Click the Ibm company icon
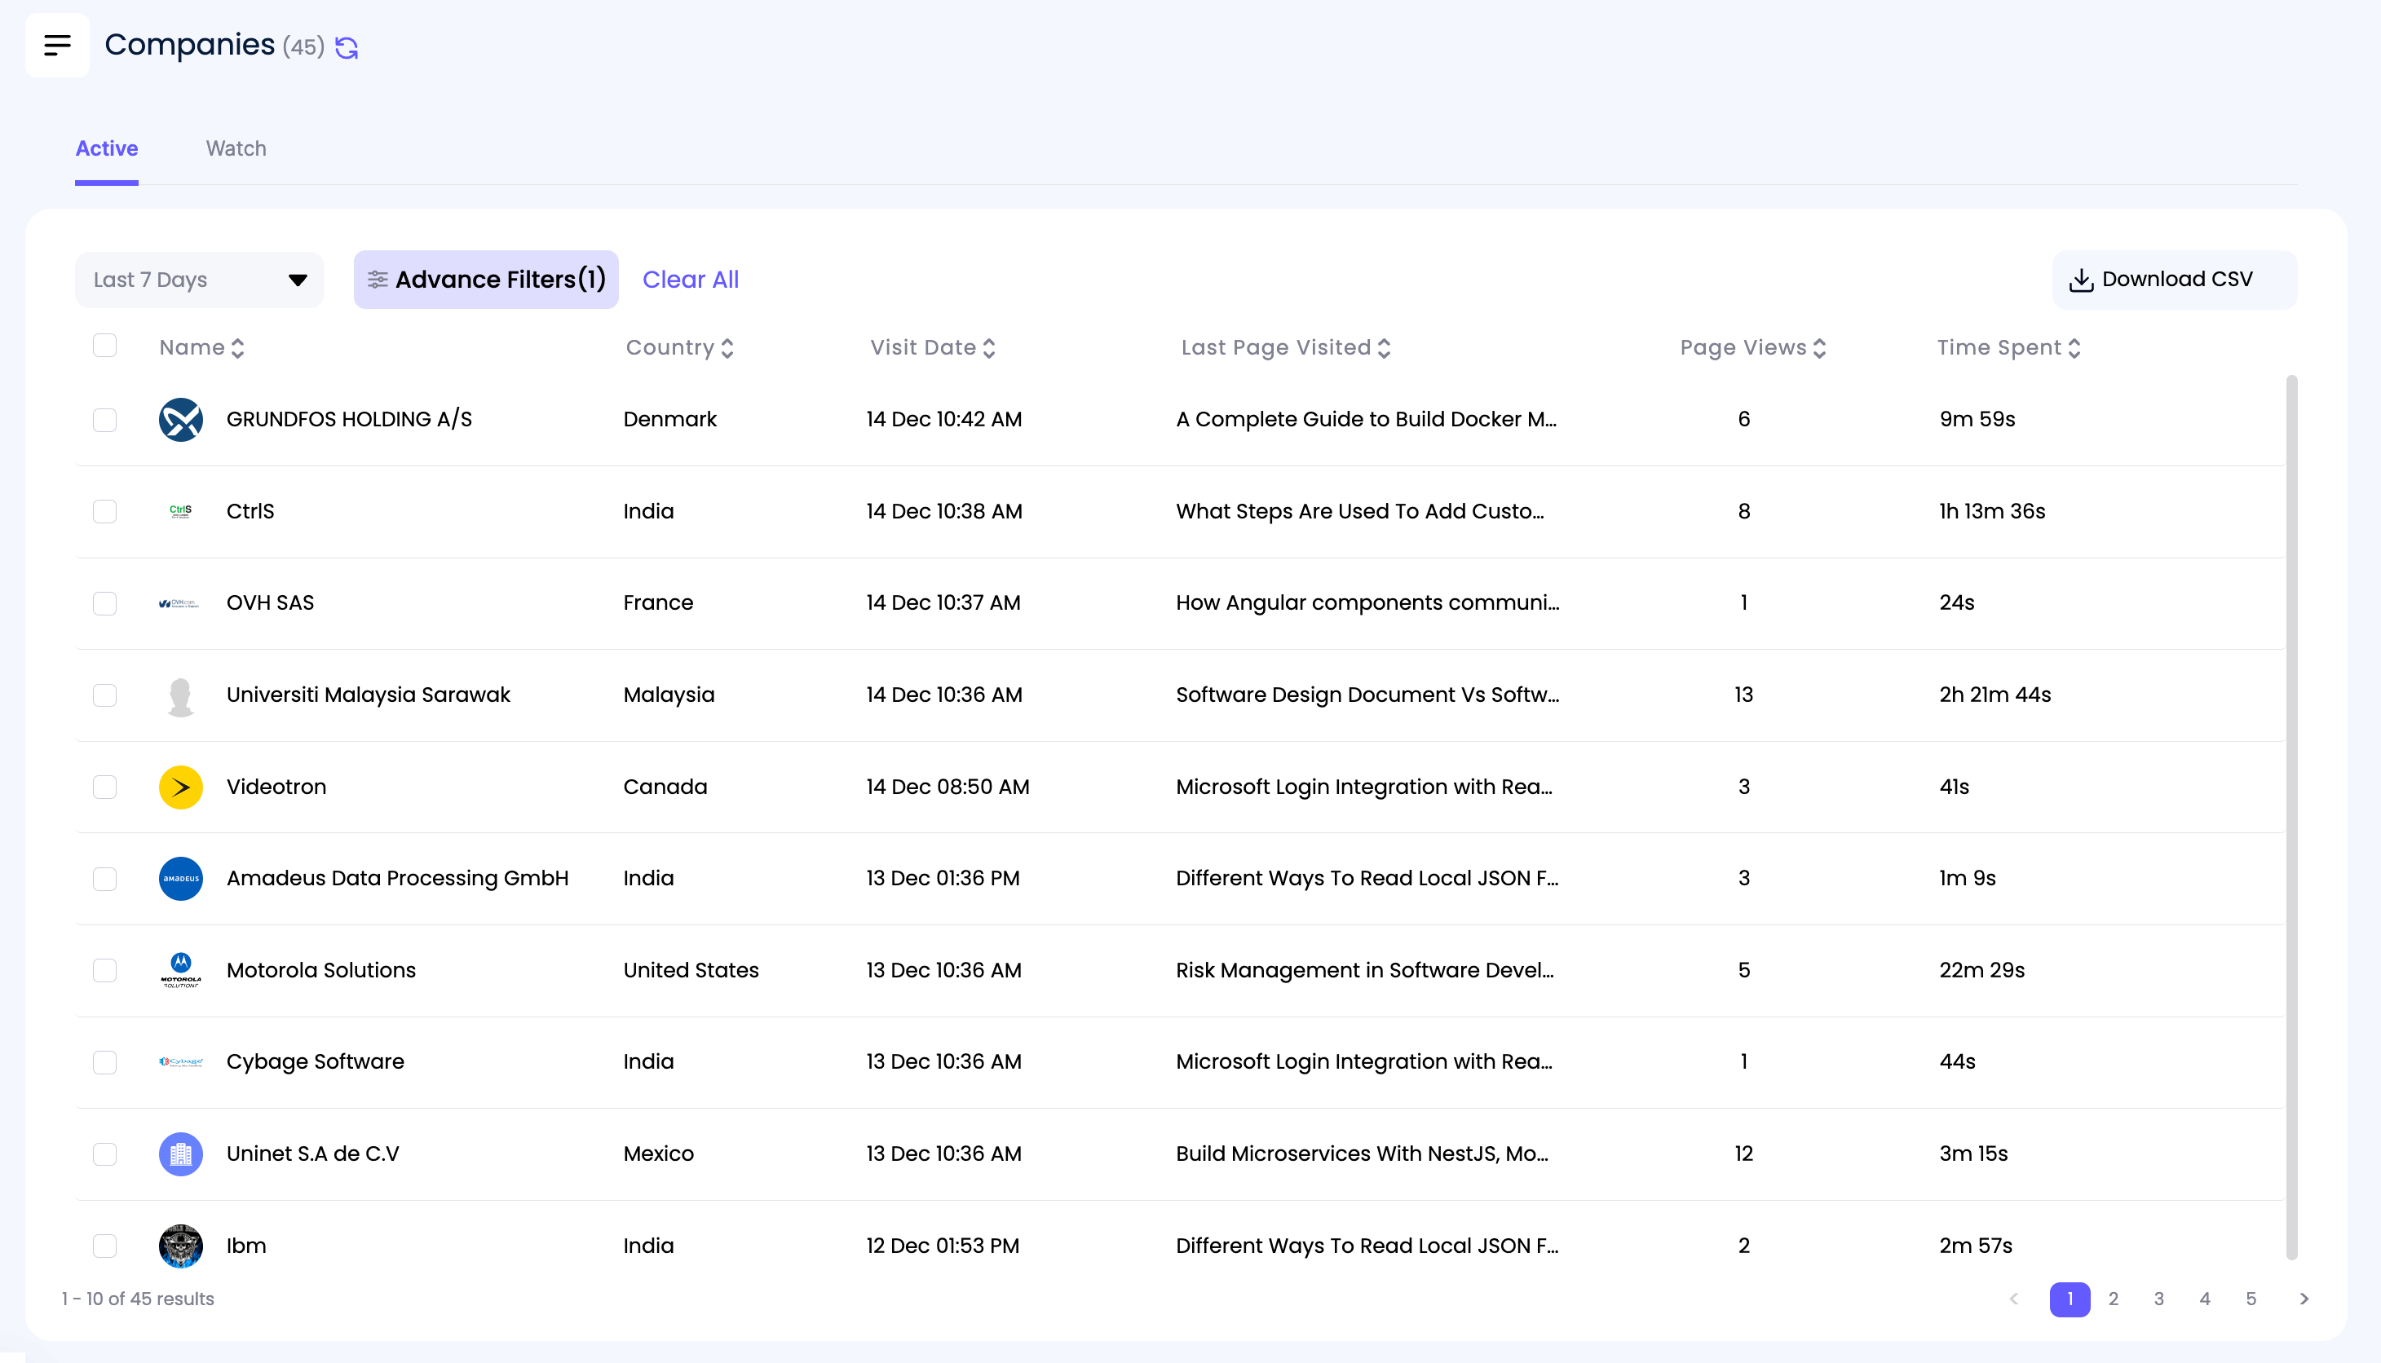 (180, 1246)
